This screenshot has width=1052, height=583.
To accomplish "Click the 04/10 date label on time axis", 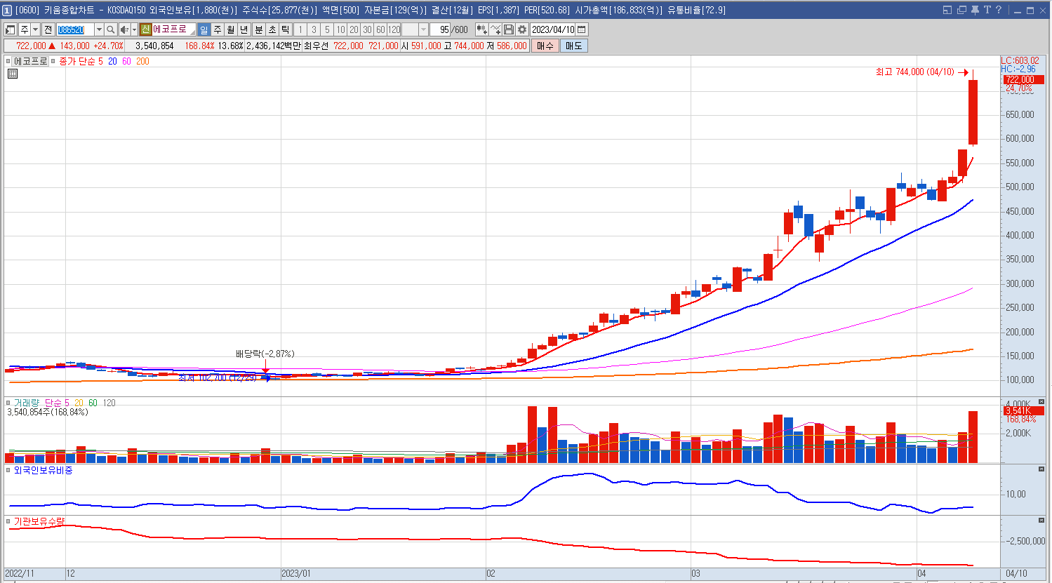I will tap(1016, 573).
